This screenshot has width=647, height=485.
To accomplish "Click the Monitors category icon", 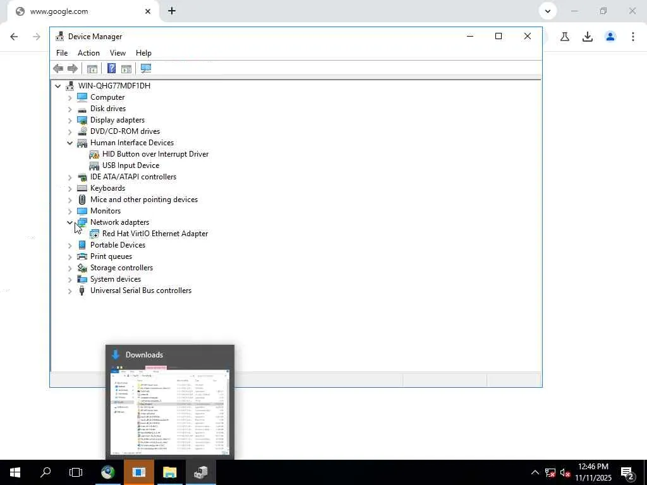I will (82, 211).
